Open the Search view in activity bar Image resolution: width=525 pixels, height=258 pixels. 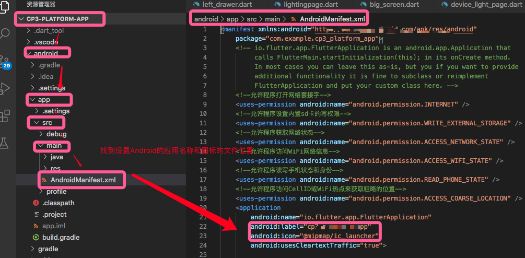[x=6, y=33]
